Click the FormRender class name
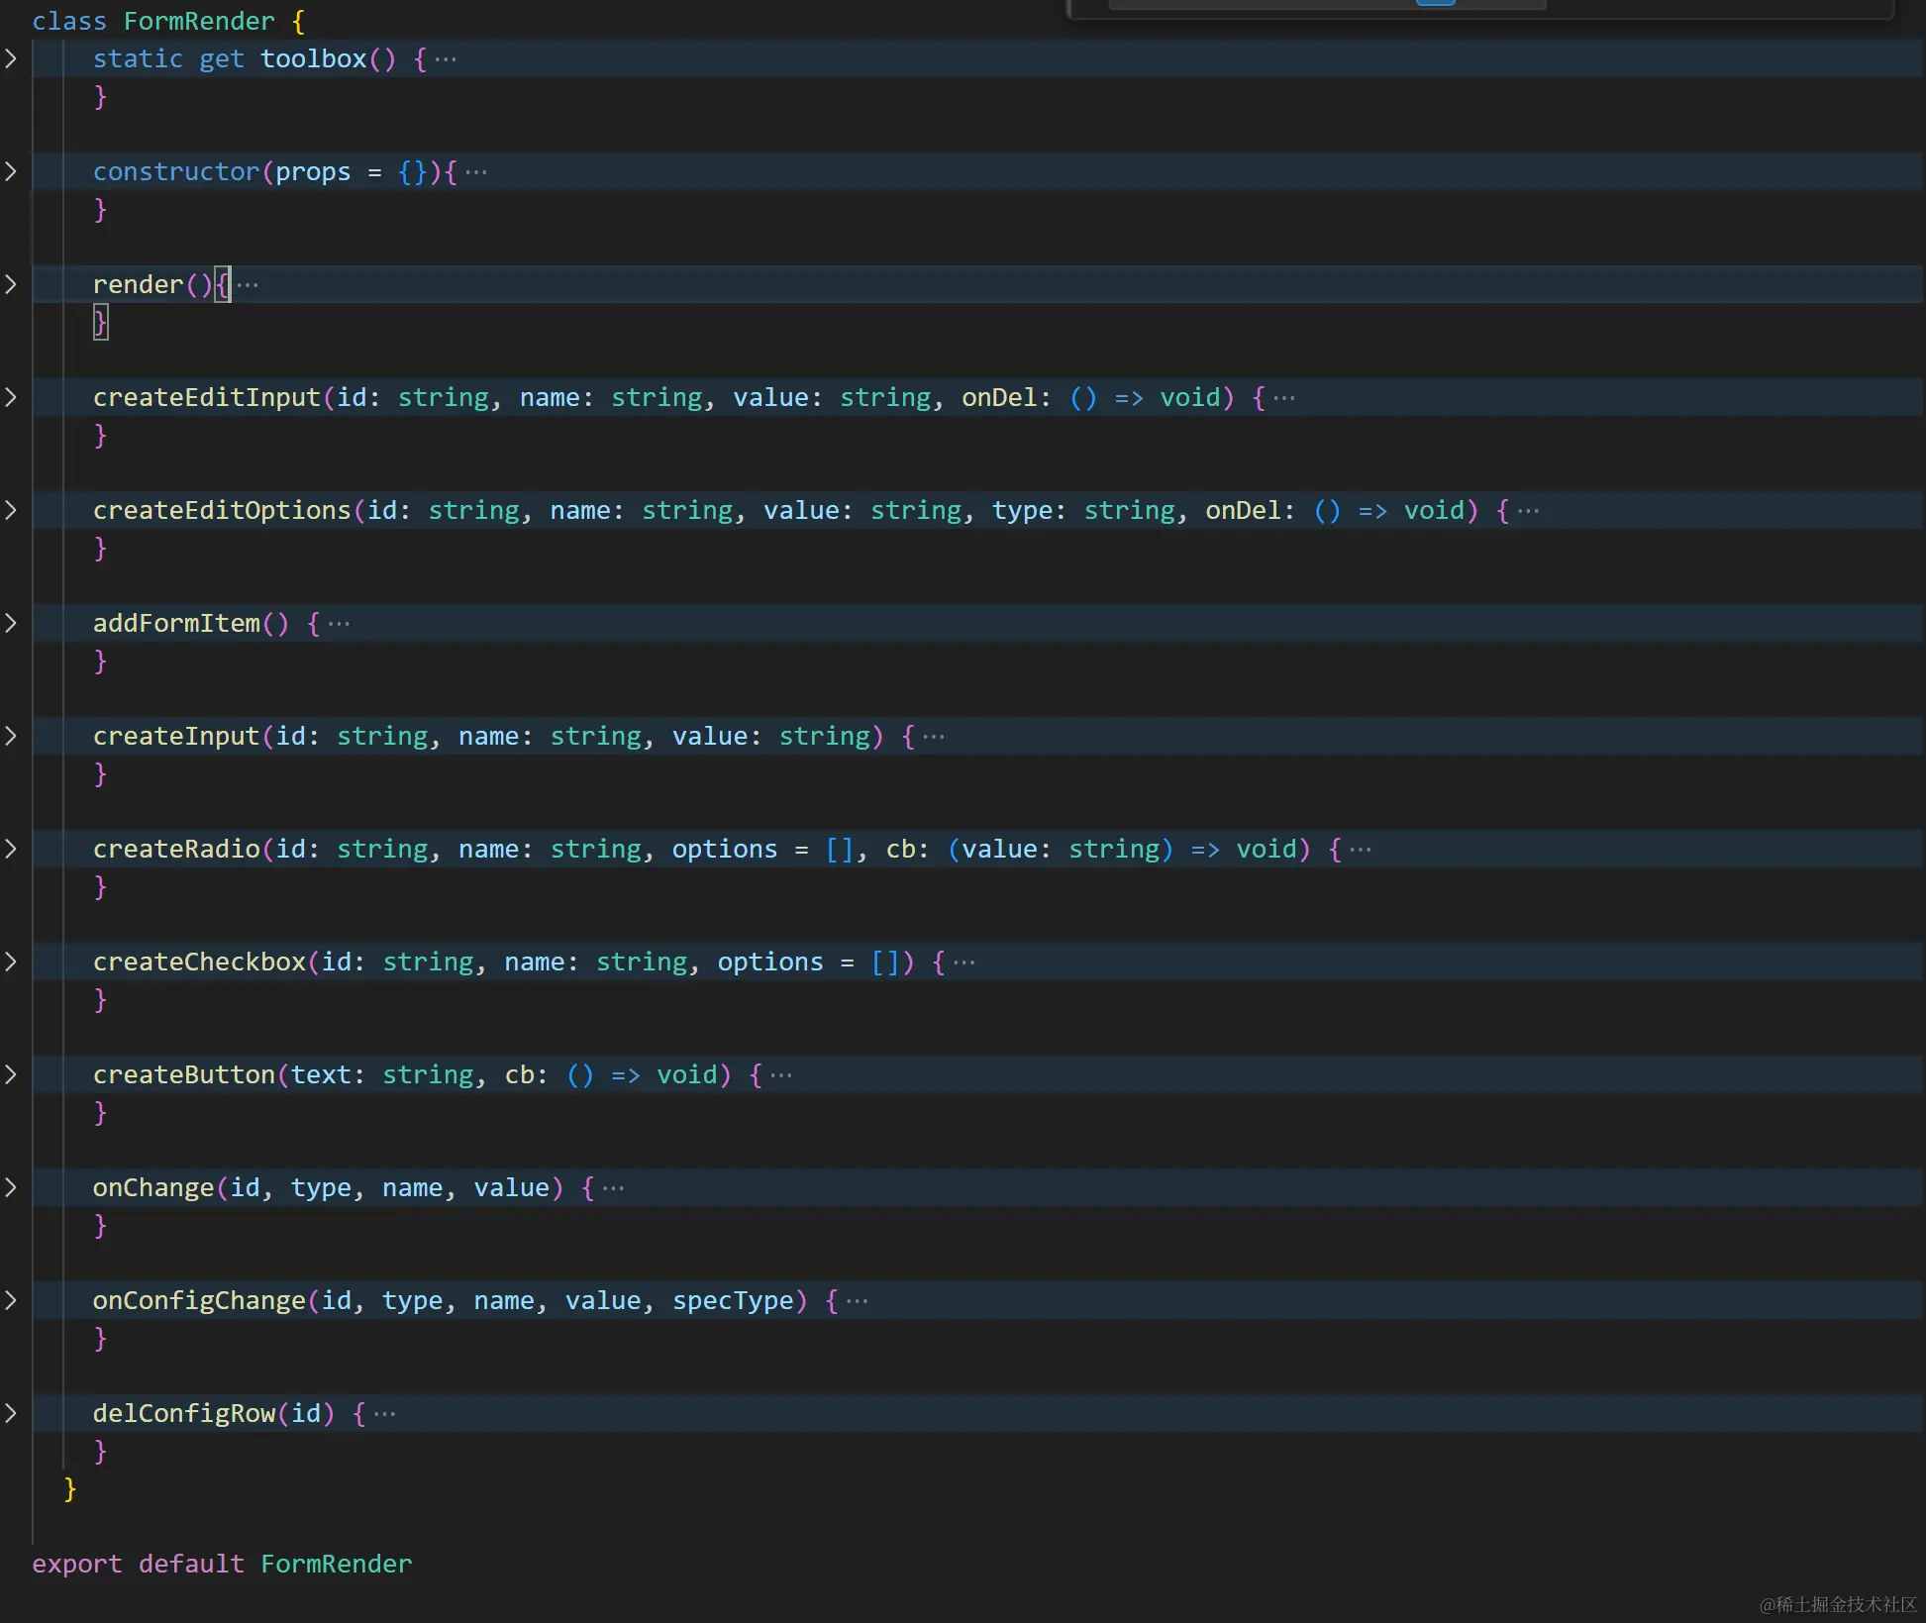1926x1623 pixels. pyautogui.click(x=198, y=21)
